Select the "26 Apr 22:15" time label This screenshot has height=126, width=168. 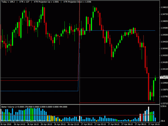73,124
